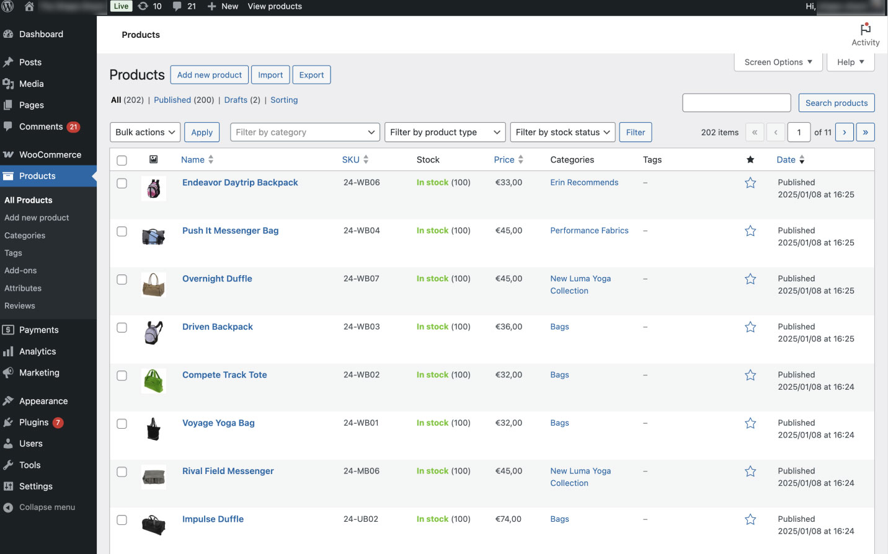Open Attributes in the Products submenu
This screenshot has width=888, height=554.
(23, 288)
